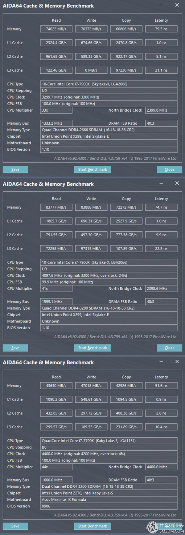Start Benchmark in the i7-7700K window
185x535 pixels.
coord(92,526)
